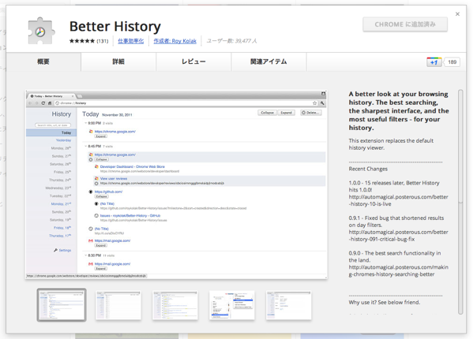
Task: Click the bold 'A better look at your browsing history' summary
Action: click(x=399, y=111)
